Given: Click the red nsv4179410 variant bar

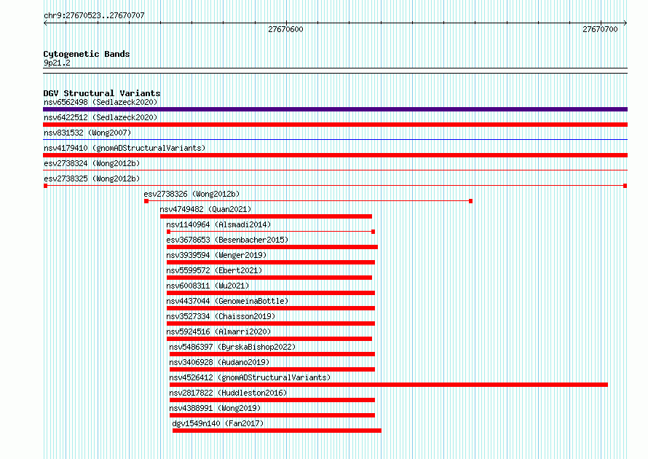Looking at the screenshot, I should (335, 155).
